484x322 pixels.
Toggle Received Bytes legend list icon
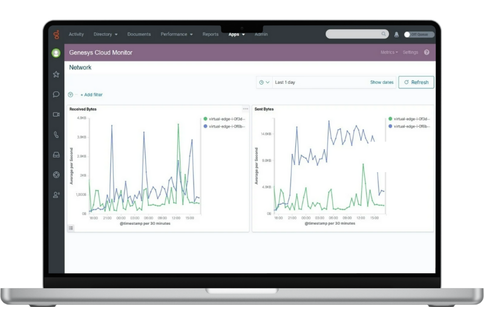pos(71,228)
